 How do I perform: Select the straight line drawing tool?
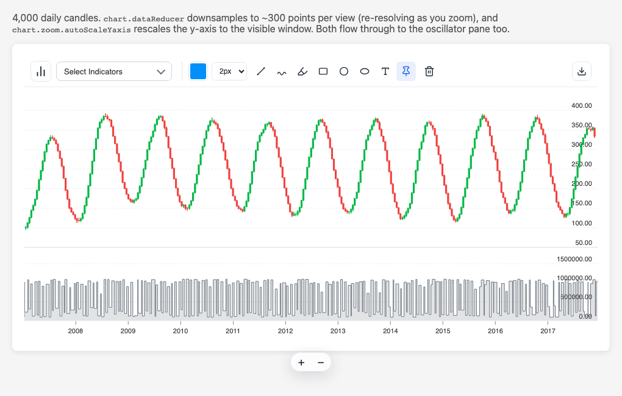(x=260, y=71)
